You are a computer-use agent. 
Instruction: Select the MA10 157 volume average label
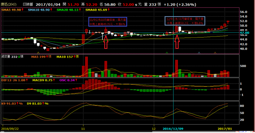pos(68,57)
